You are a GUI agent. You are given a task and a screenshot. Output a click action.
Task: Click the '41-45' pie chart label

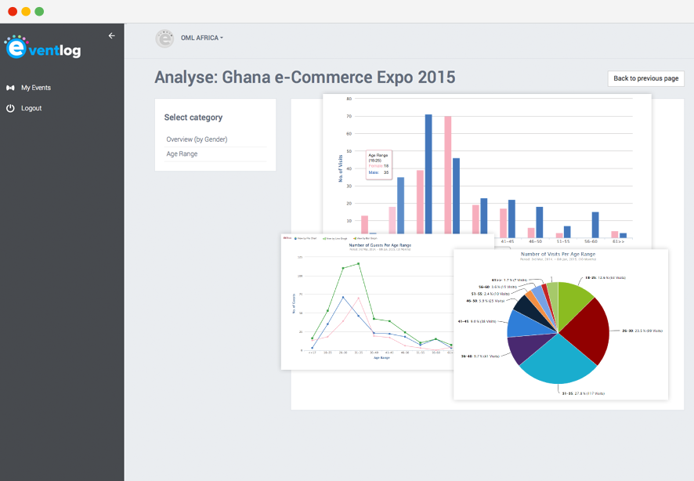tap(477, 322)
